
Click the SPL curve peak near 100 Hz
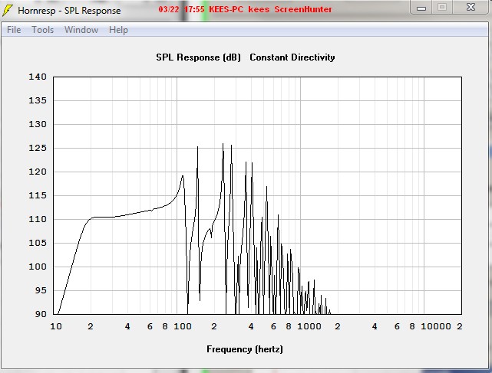(183, 177)
